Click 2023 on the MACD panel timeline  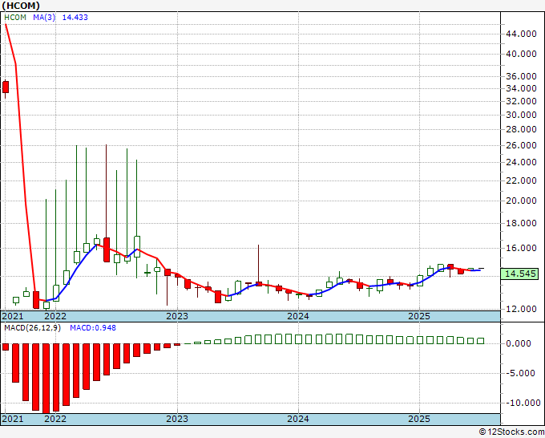(x=177, y=419)
